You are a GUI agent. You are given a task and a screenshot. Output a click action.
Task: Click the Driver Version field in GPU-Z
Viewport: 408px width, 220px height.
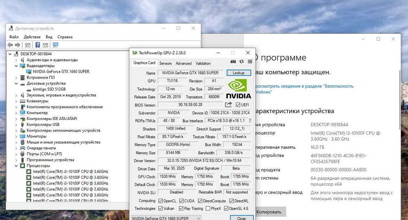(x=204, y=161)
